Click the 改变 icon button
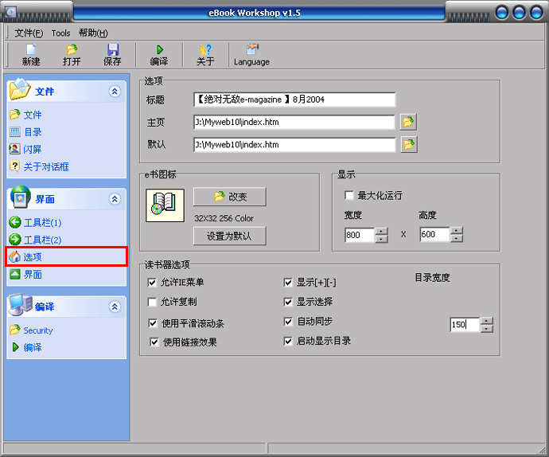 [x=229, y=197]
